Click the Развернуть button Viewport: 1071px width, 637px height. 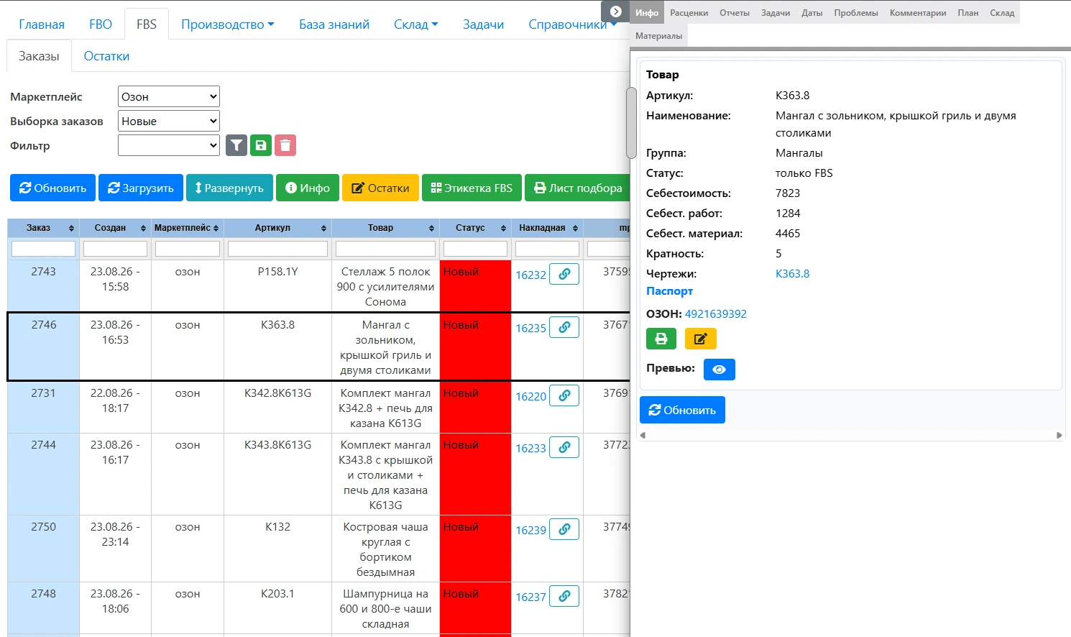pyautogui.click(x=229, y=188)
